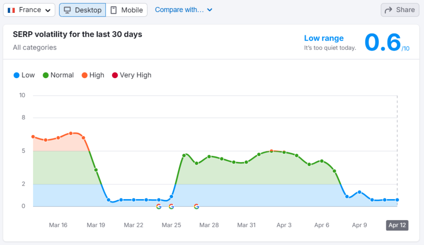This screenshot has width=424, height=245.
Task: Toggle the Low series in the legend
Action: 24,75
